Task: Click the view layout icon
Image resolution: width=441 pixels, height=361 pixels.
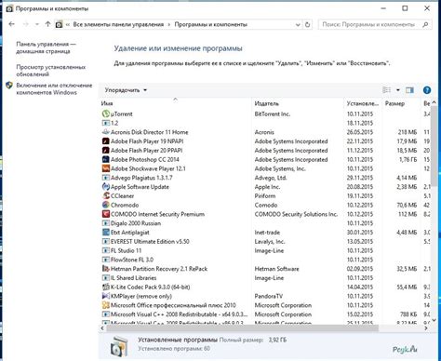Action: click(x=387, y=90)
